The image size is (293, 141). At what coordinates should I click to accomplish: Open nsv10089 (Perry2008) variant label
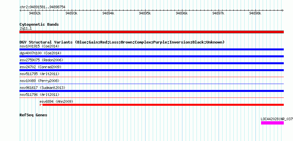[40, 81]
